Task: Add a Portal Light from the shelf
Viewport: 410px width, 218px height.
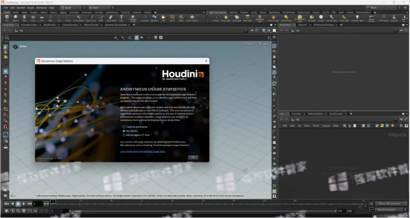Action: (344, 18)
